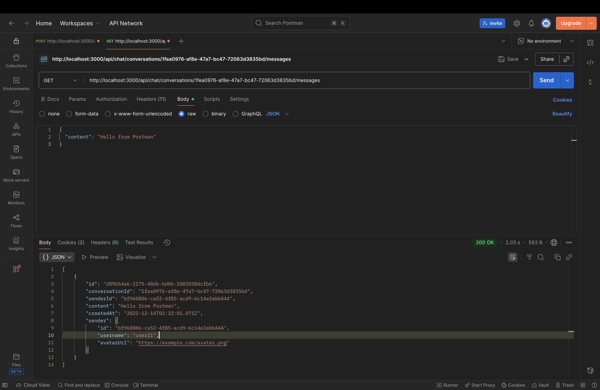Screen dimensions: 600x390
Task: Go forward with the right arrow
Action: [x=26, y=23]
